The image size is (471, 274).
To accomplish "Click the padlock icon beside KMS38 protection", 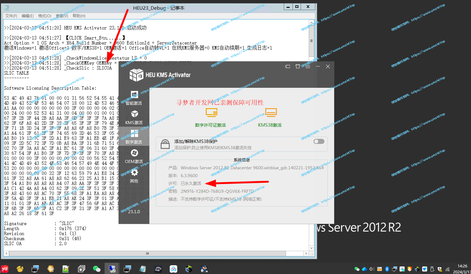I will coord(165,144).
